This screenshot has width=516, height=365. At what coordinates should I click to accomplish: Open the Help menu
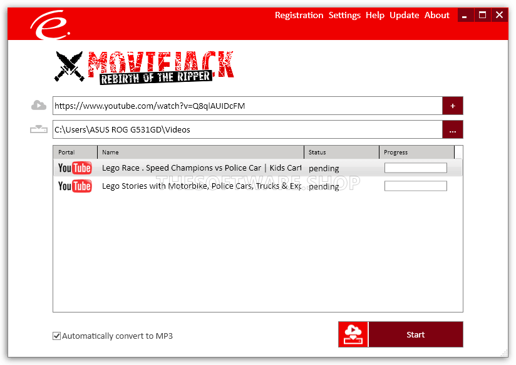tap(375, 15)
